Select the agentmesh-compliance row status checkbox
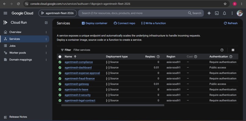 point(60,62)
